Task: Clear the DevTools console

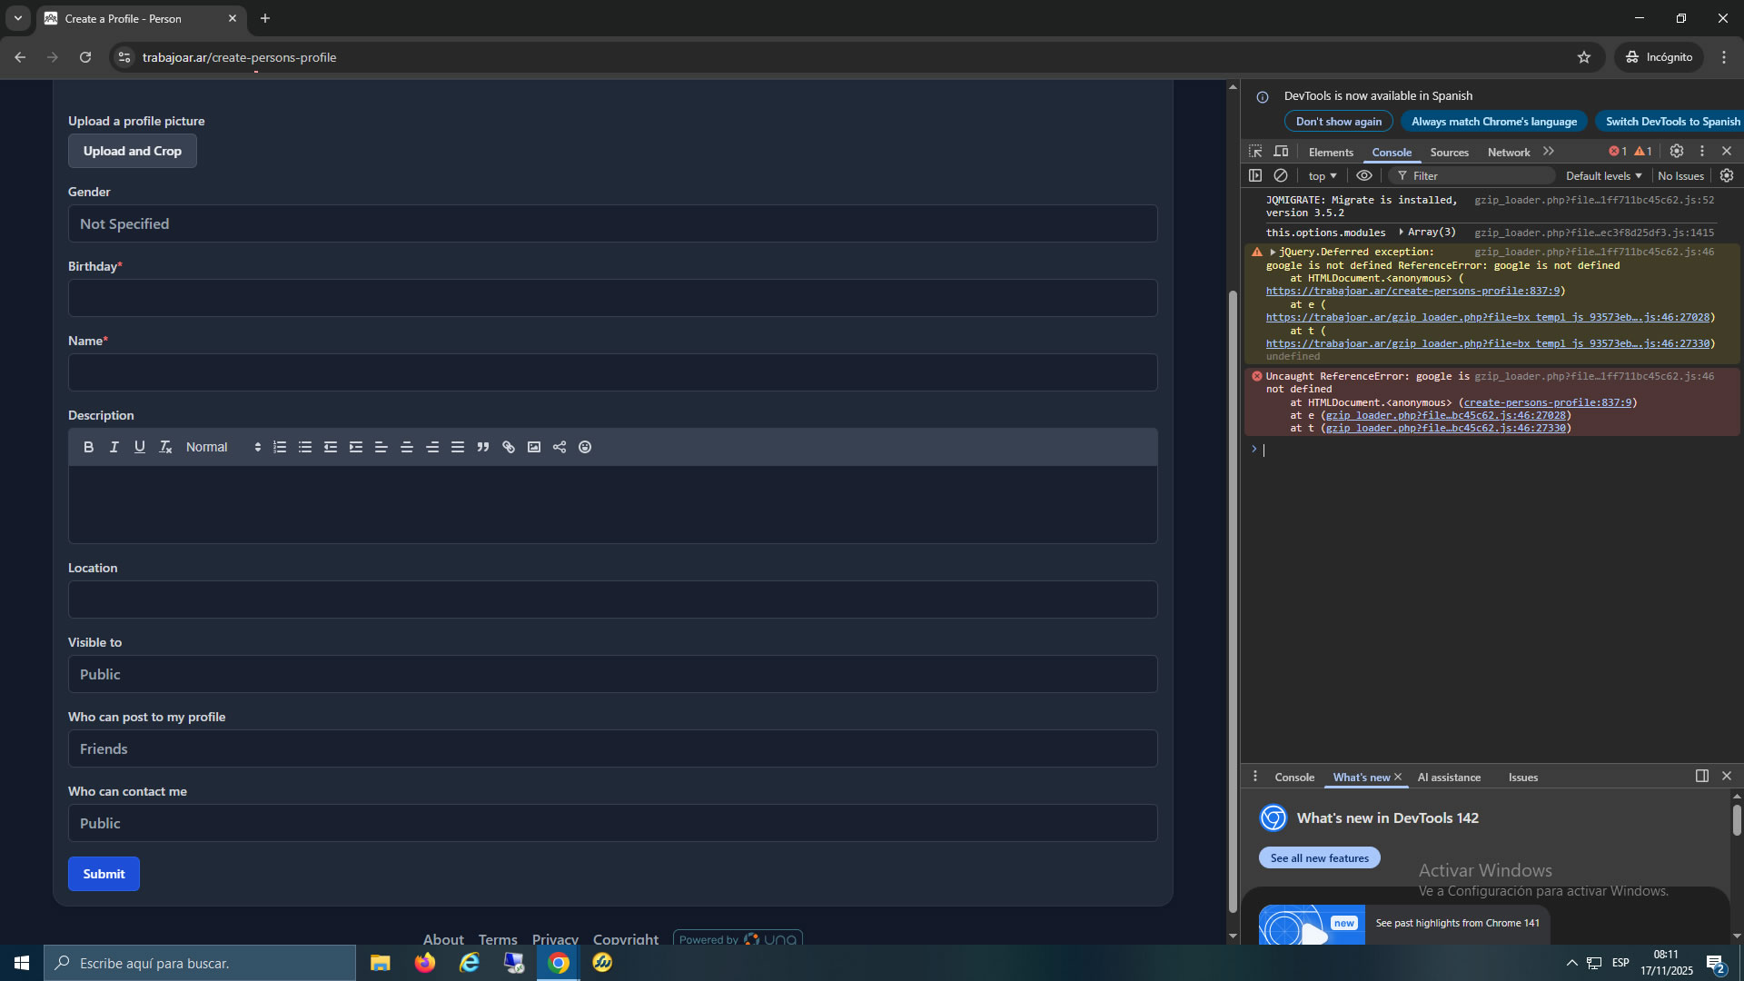Action: point(1281,175)
